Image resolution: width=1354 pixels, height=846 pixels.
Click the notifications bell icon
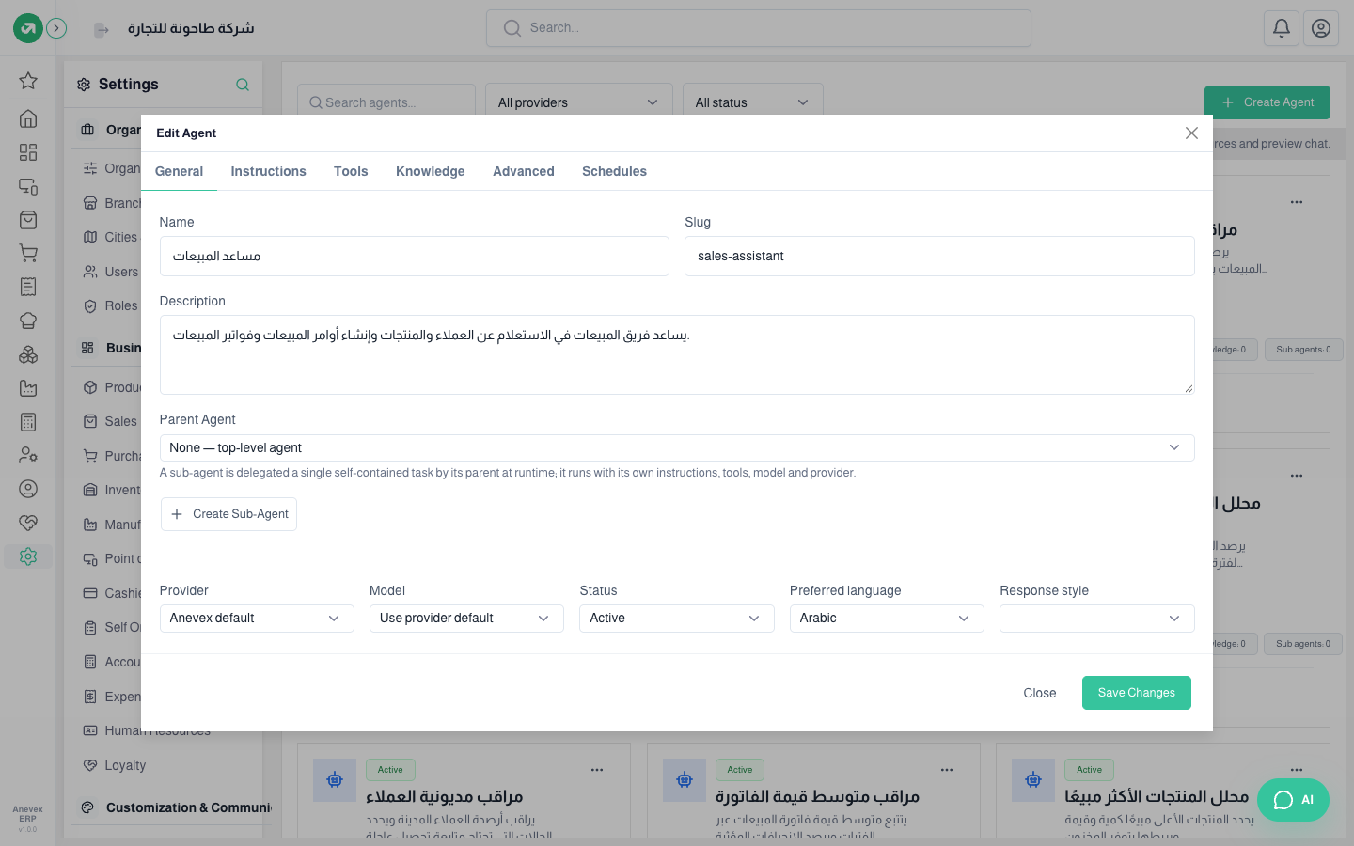coord(1282,28)
